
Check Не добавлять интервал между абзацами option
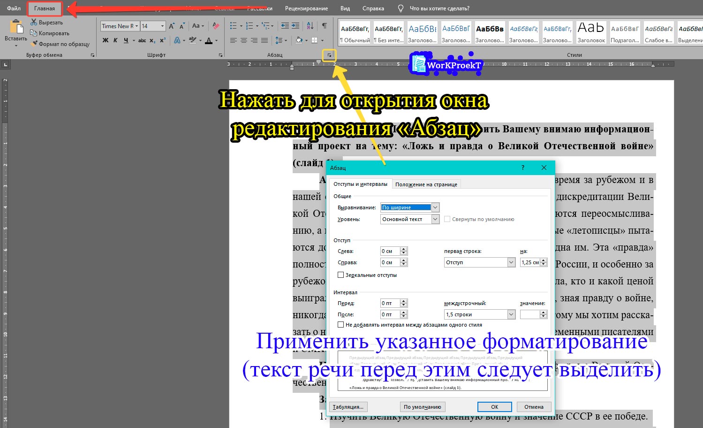(x=341, y=324)
